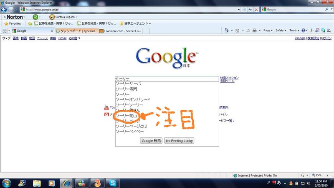This screenshot has width=334, height=188.
Task: Click the browser Forward arrow button
Action: pos(11,10)
